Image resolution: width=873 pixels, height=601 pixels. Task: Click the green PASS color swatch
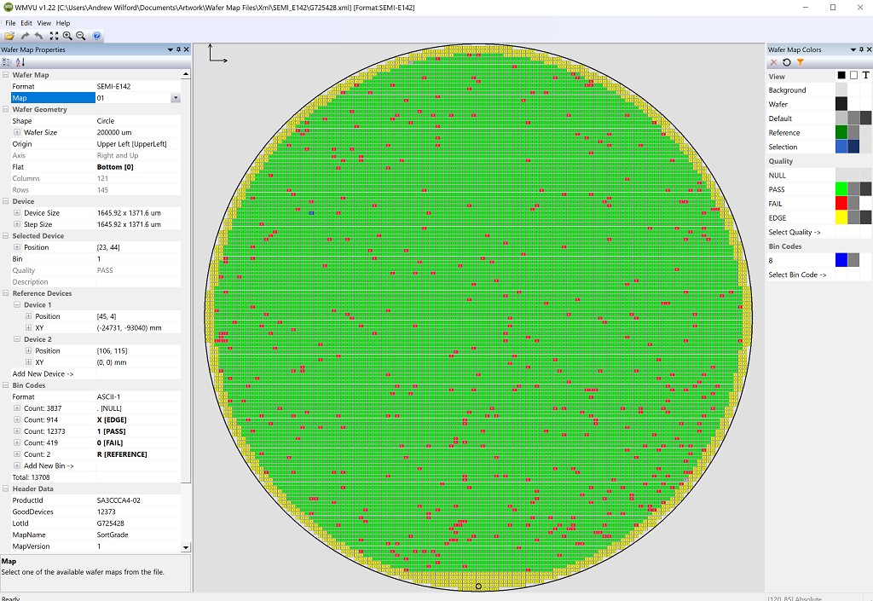(841, 189)
